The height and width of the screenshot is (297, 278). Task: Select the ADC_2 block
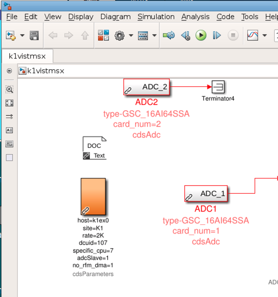click(x=147, y=87)
